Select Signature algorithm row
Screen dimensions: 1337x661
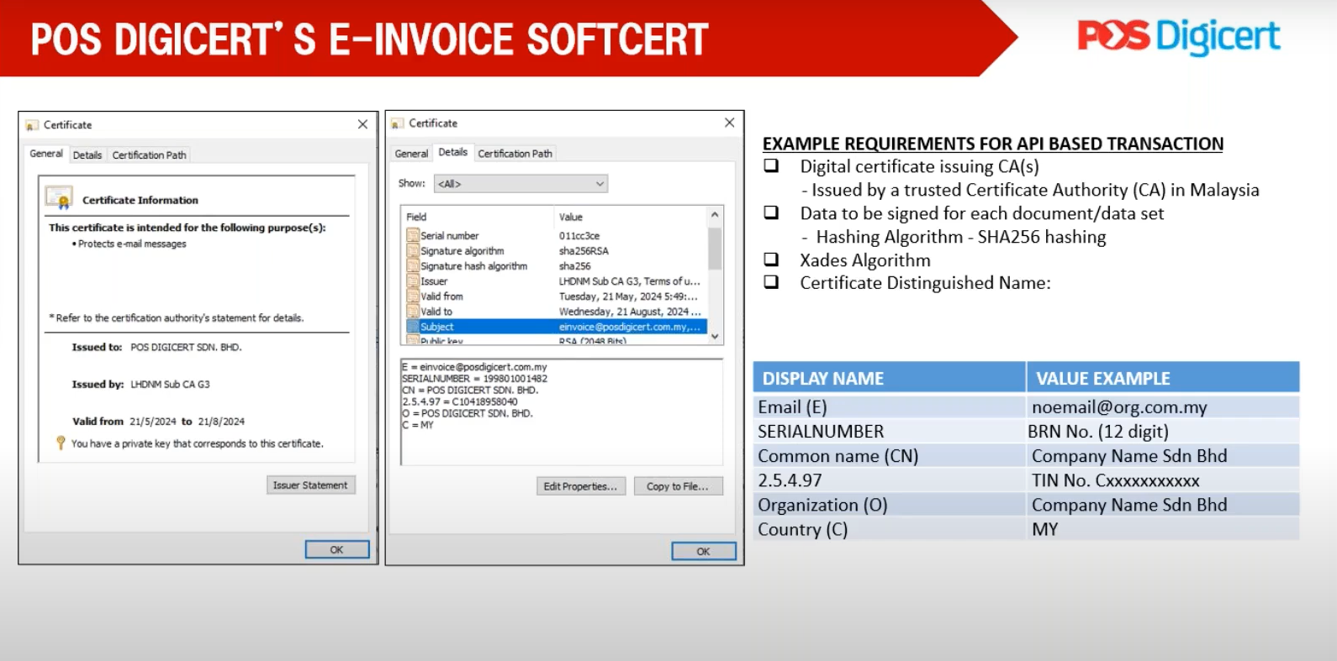tap(556, 251)
